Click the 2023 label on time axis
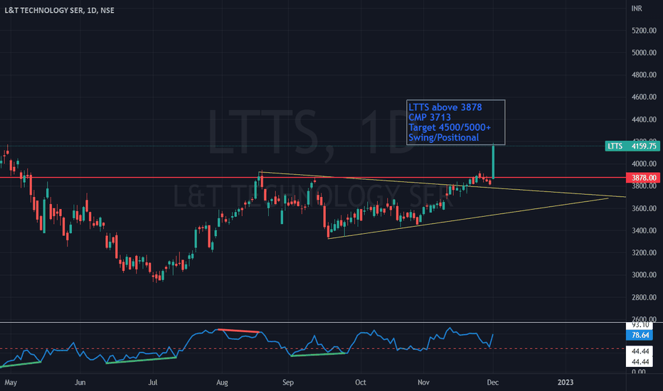663x391 pixels. pyautogui.click(x=566, y=382)
